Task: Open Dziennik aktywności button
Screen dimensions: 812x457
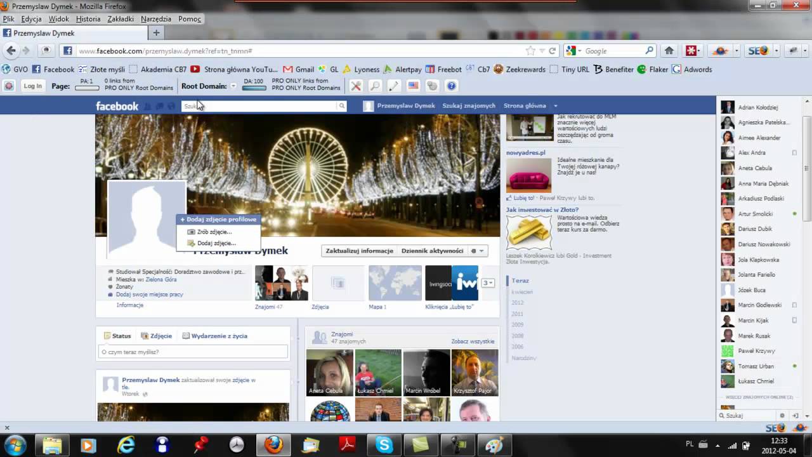Action: click(x=432, y=251)
